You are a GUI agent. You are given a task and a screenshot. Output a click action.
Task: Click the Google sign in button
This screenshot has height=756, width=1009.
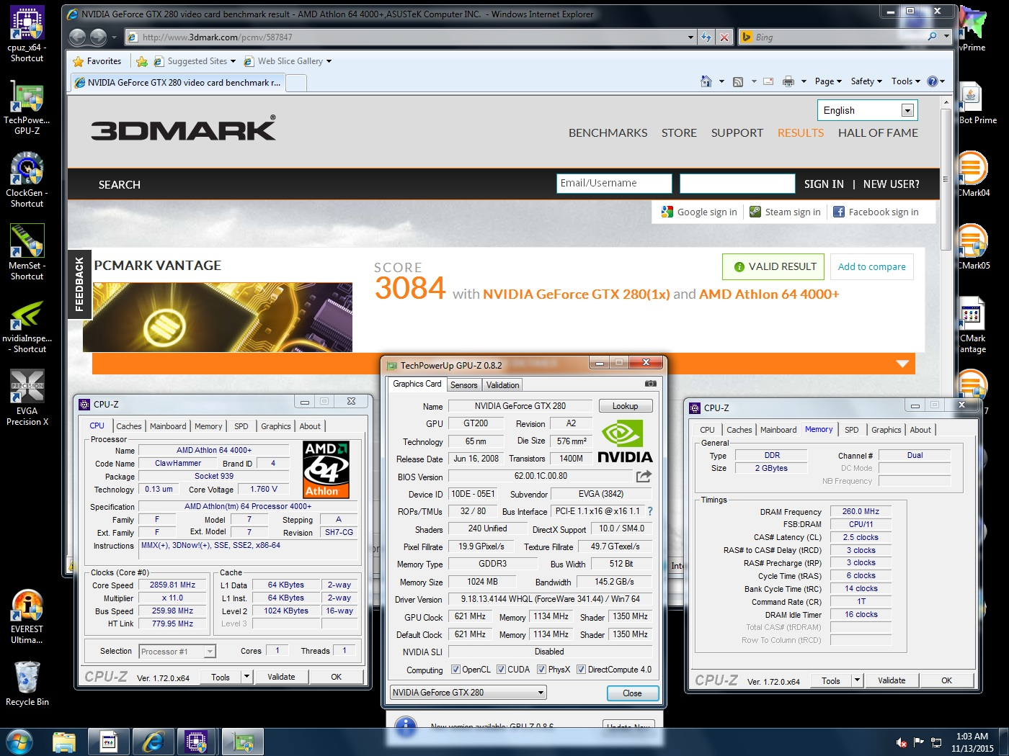698,212
